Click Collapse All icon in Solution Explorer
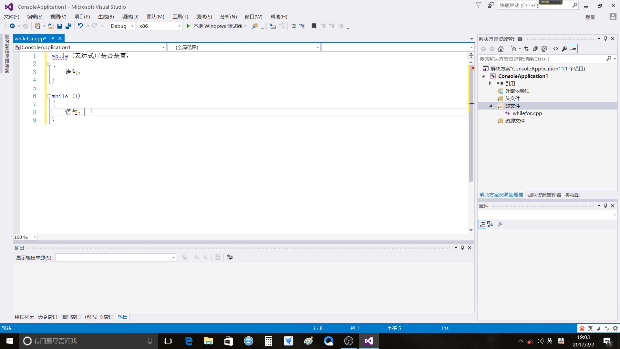The image size is (620, 349). pos(535,49)
